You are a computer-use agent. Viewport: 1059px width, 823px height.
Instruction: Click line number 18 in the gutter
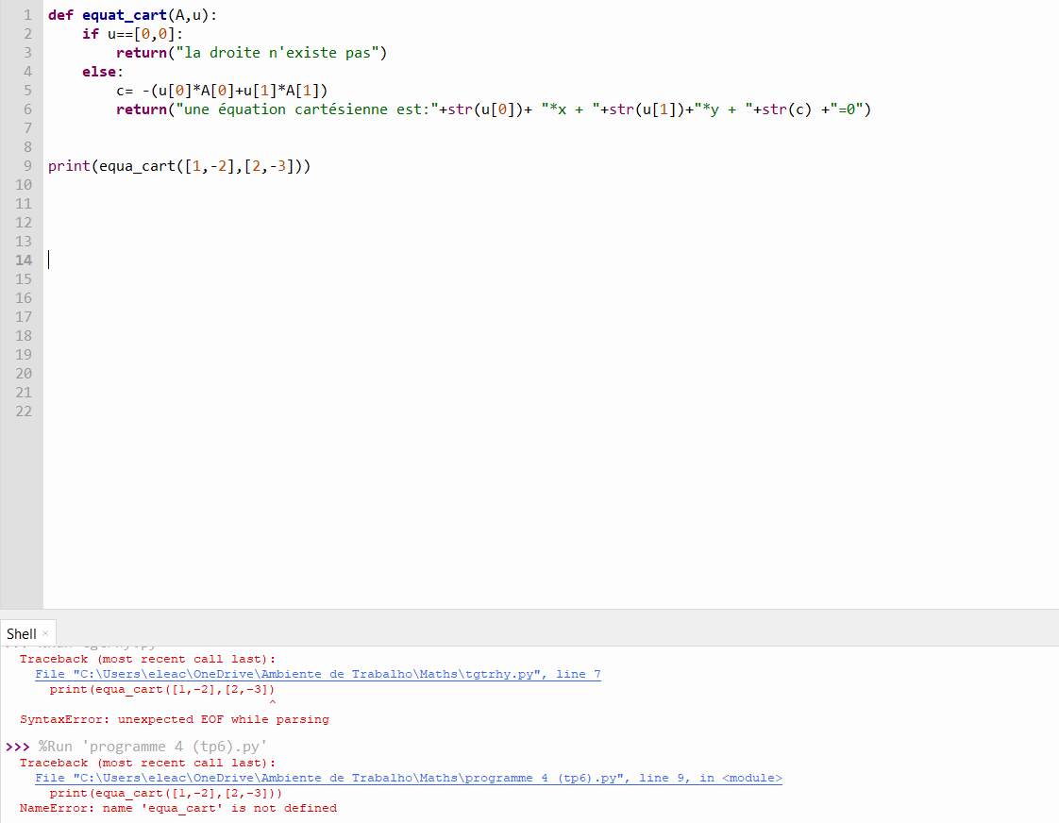(24, 336)
